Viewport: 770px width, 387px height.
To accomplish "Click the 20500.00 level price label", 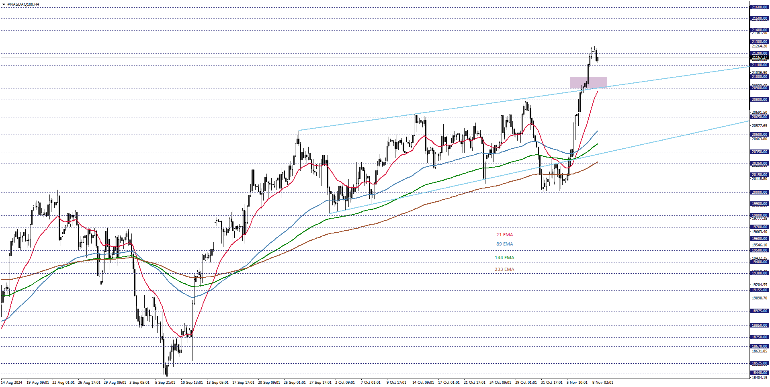I will point(759,135).
